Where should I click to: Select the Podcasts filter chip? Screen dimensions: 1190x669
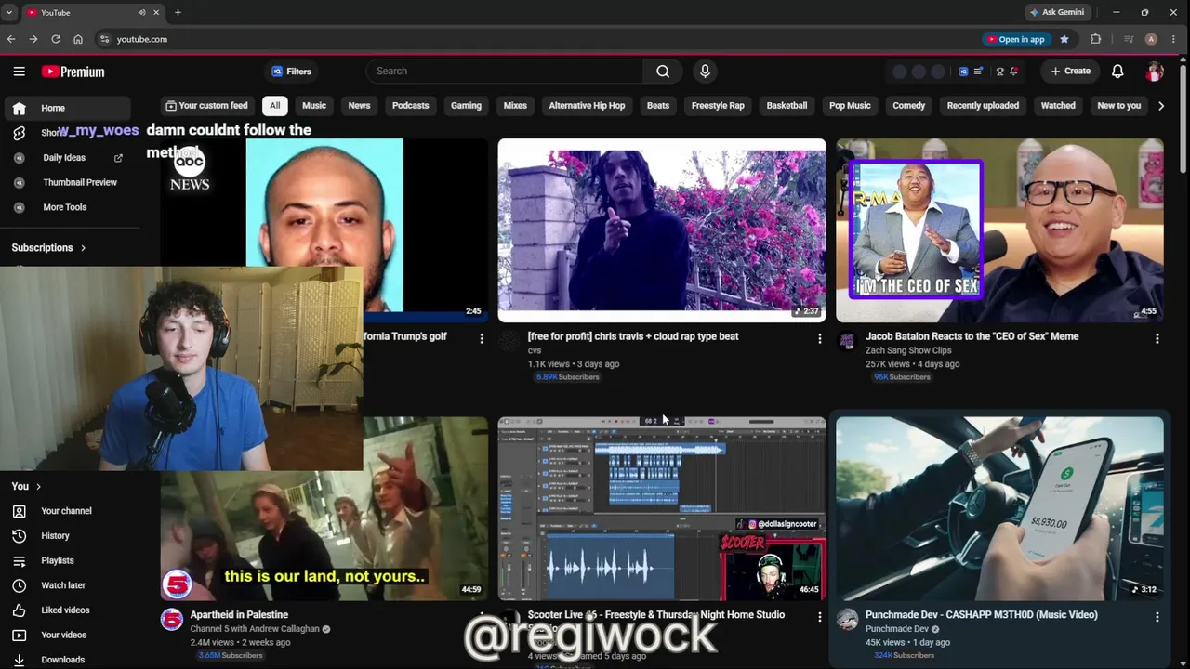point(410,106)
